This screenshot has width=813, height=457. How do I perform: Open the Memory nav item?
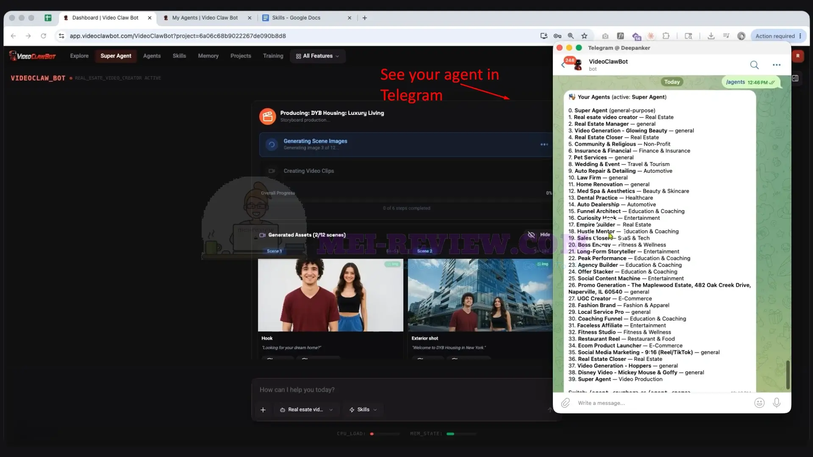208,56
